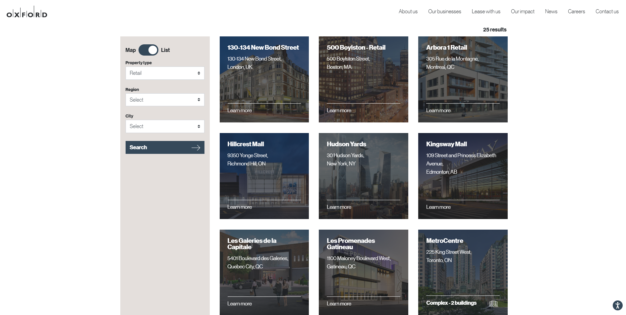Click the 5401 Boulevard des Galeries address
This screenshot has height=315, width=626.
tap(258, 262)
